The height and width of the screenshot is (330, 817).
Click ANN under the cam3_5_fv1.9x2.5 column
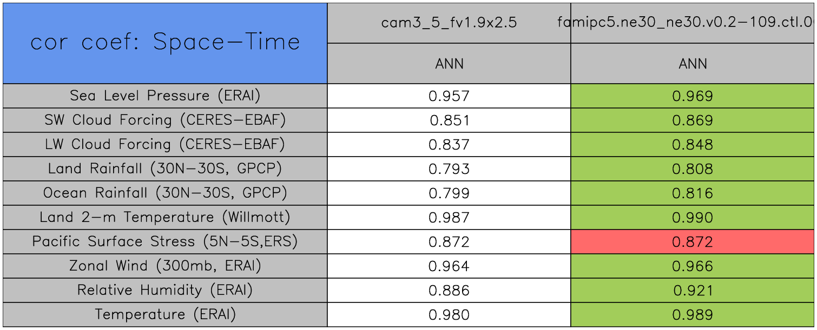(x=449, y=64)
